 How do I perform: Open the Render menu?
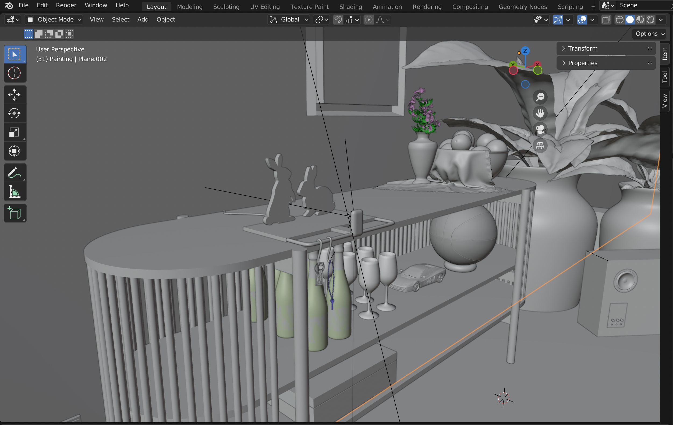[x=66, y=5]
